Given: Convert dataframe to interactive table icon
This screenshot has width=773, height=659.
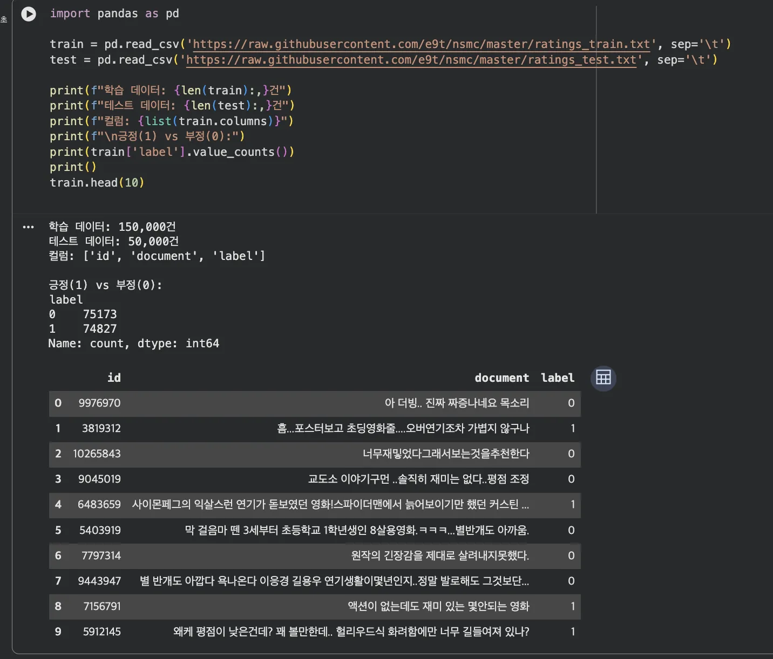Looking at the screenshot, I should 603,378.
